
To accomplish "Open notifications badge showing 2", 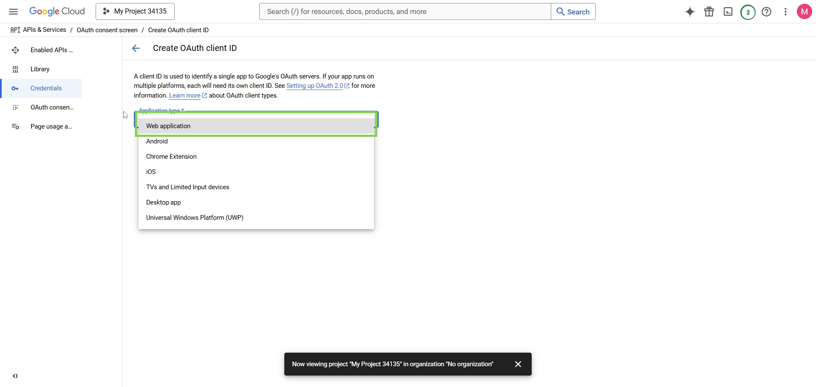I will point(748,12).
